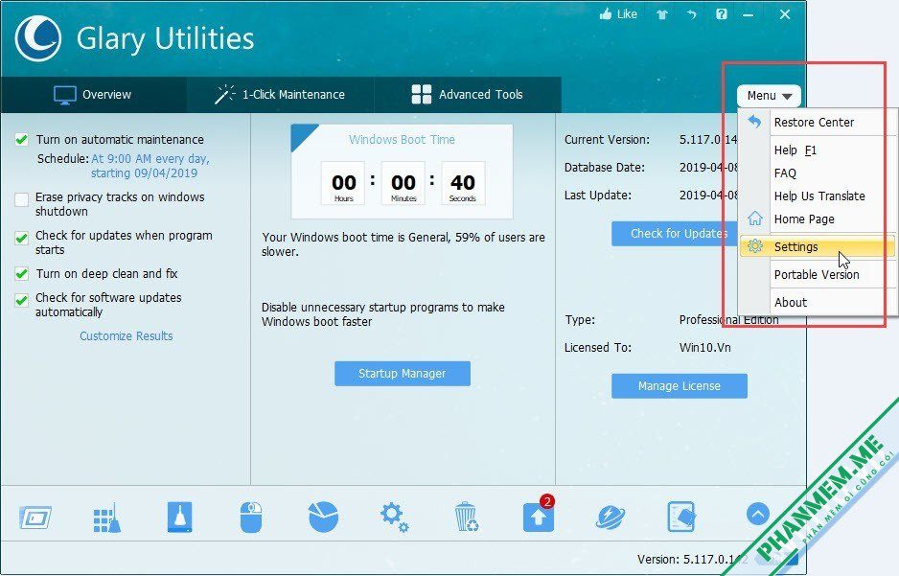Click the Manage License button
This screenshot has height=576, width=899.
tap(680, 385)
